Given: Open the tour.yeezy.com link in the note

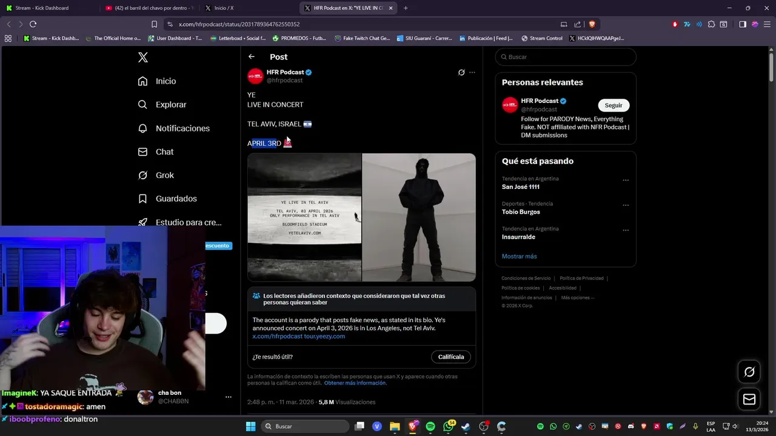Looking at the screenshot, I should pos(324,336).
